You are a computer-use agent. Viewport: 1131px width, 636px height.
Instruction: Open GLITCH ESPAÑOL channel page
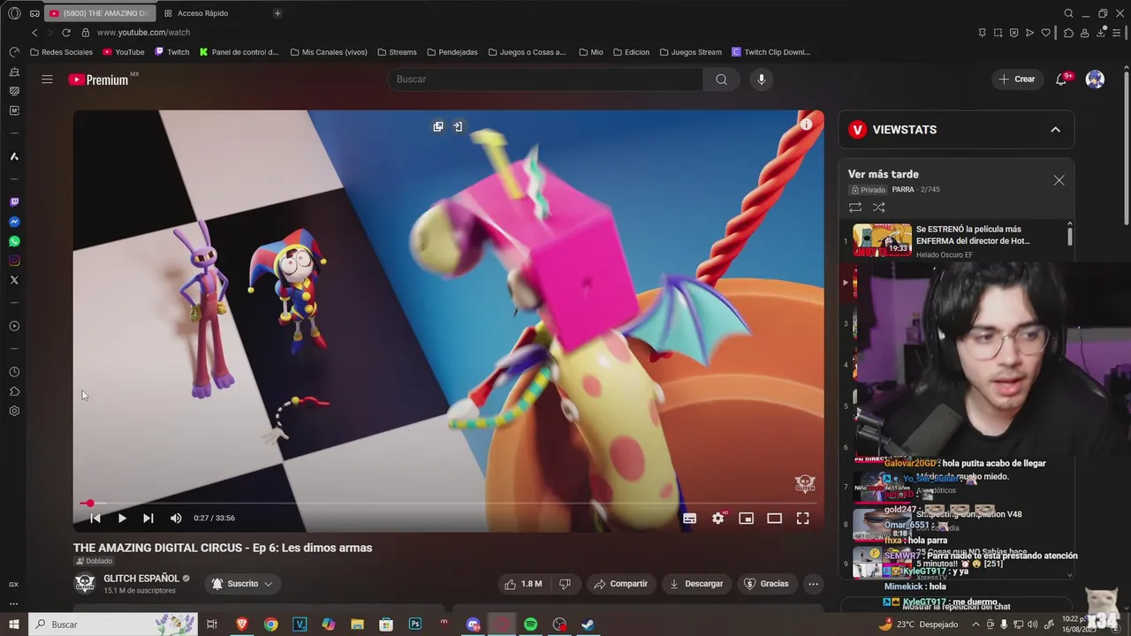141,579
